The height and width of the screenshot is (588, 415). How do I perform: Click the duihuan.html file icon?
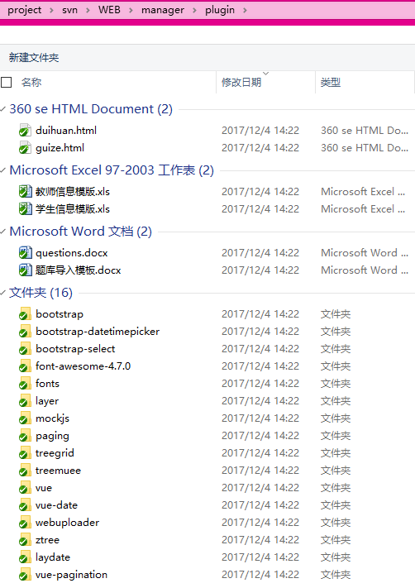click(x=25, y=130)
